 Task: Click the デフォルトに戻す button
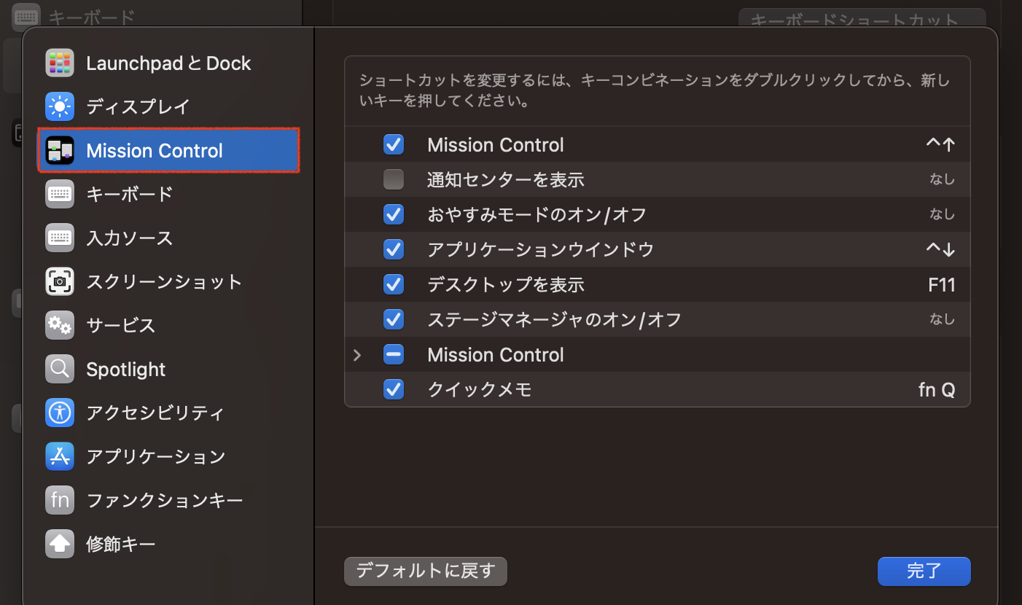click(x=426, y=571)
